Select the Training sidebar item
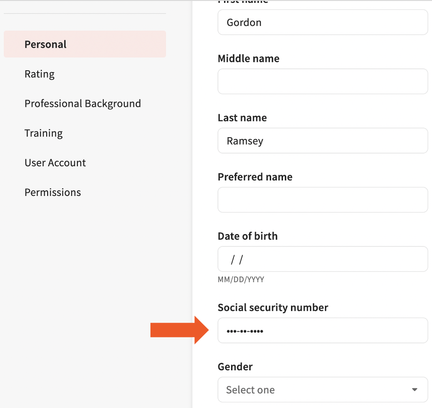Image resolution: width=432 pixels, height=408 pixels. click(x=43, y=133)
